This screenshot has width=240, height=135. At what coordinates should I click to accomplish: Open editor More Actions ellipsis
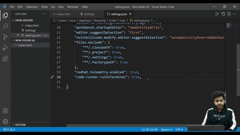[235, 14]
